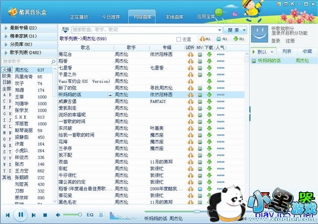Switch to the 正在播放 tab
318x224 pixels.
pyautogui.click(x=79, y=17)
